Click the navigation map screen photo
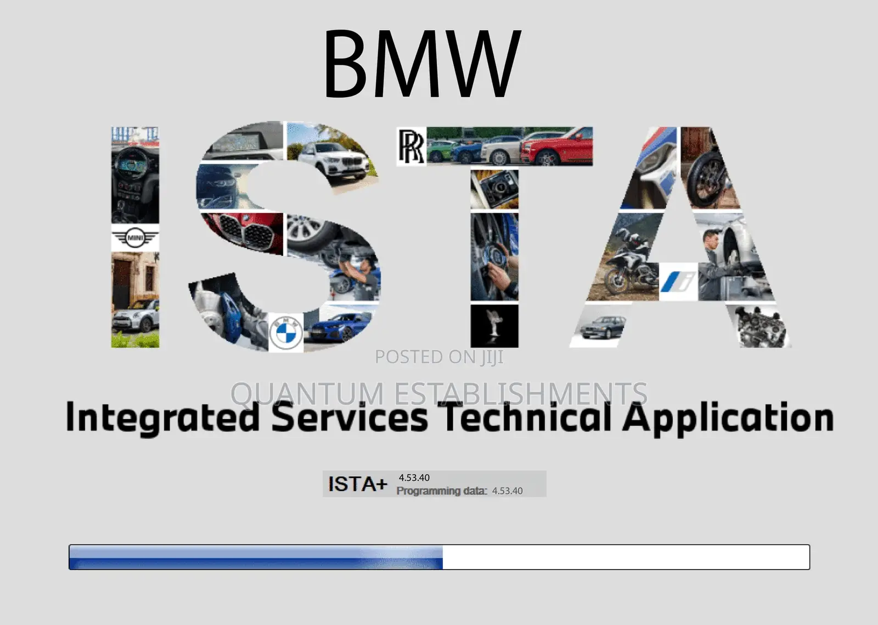Screen dimensions: 878x625 244,142
